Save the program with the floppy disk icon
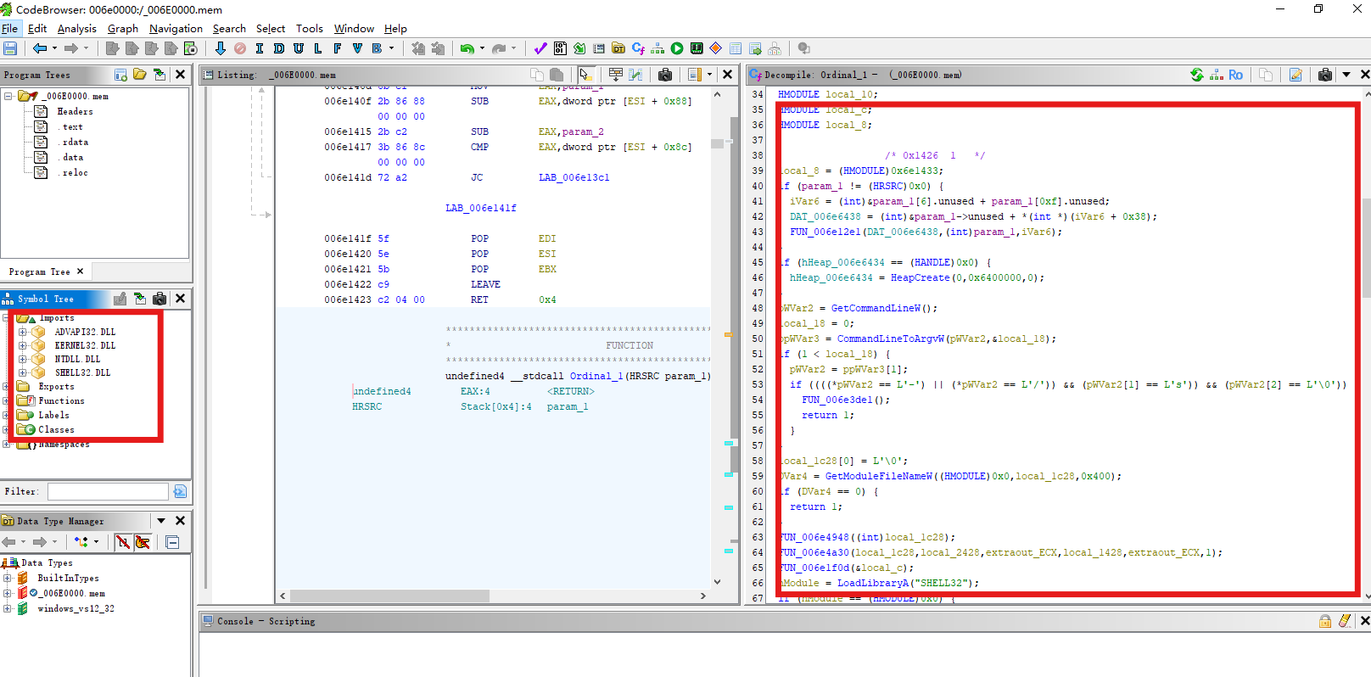This screenshot has height=677, width=1371. (10, 48)
